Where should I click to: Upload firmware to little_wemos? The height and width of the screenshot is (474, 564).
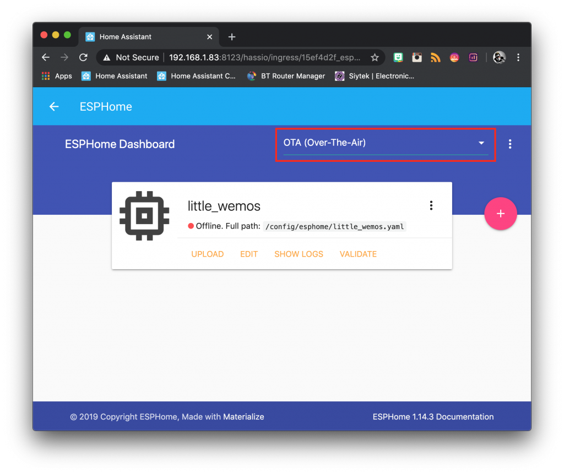[208, 254]
